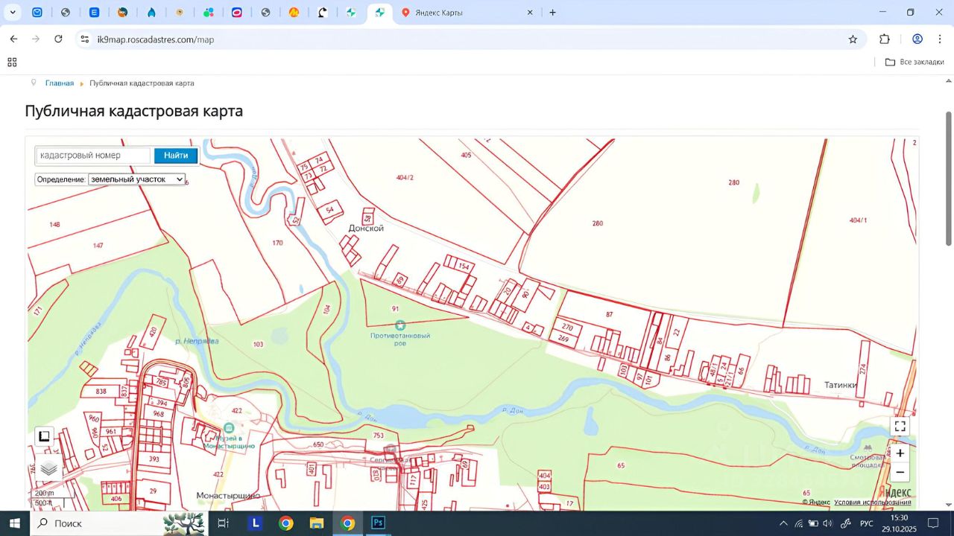Viewport: 954px width, 536px height.
Task: Open Photoshop from the taskbar
Action: coord(378,523)
